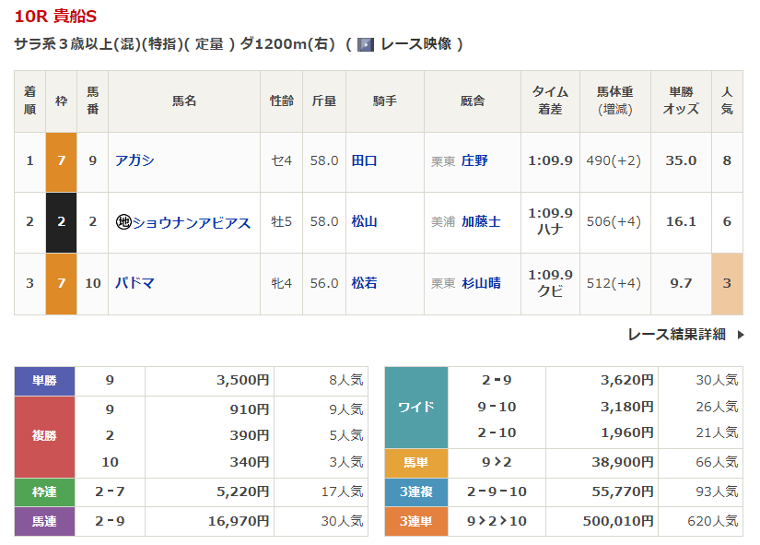
Task: Select the horse name ショウナンアビアス
Action: click(x=192, y=222)
